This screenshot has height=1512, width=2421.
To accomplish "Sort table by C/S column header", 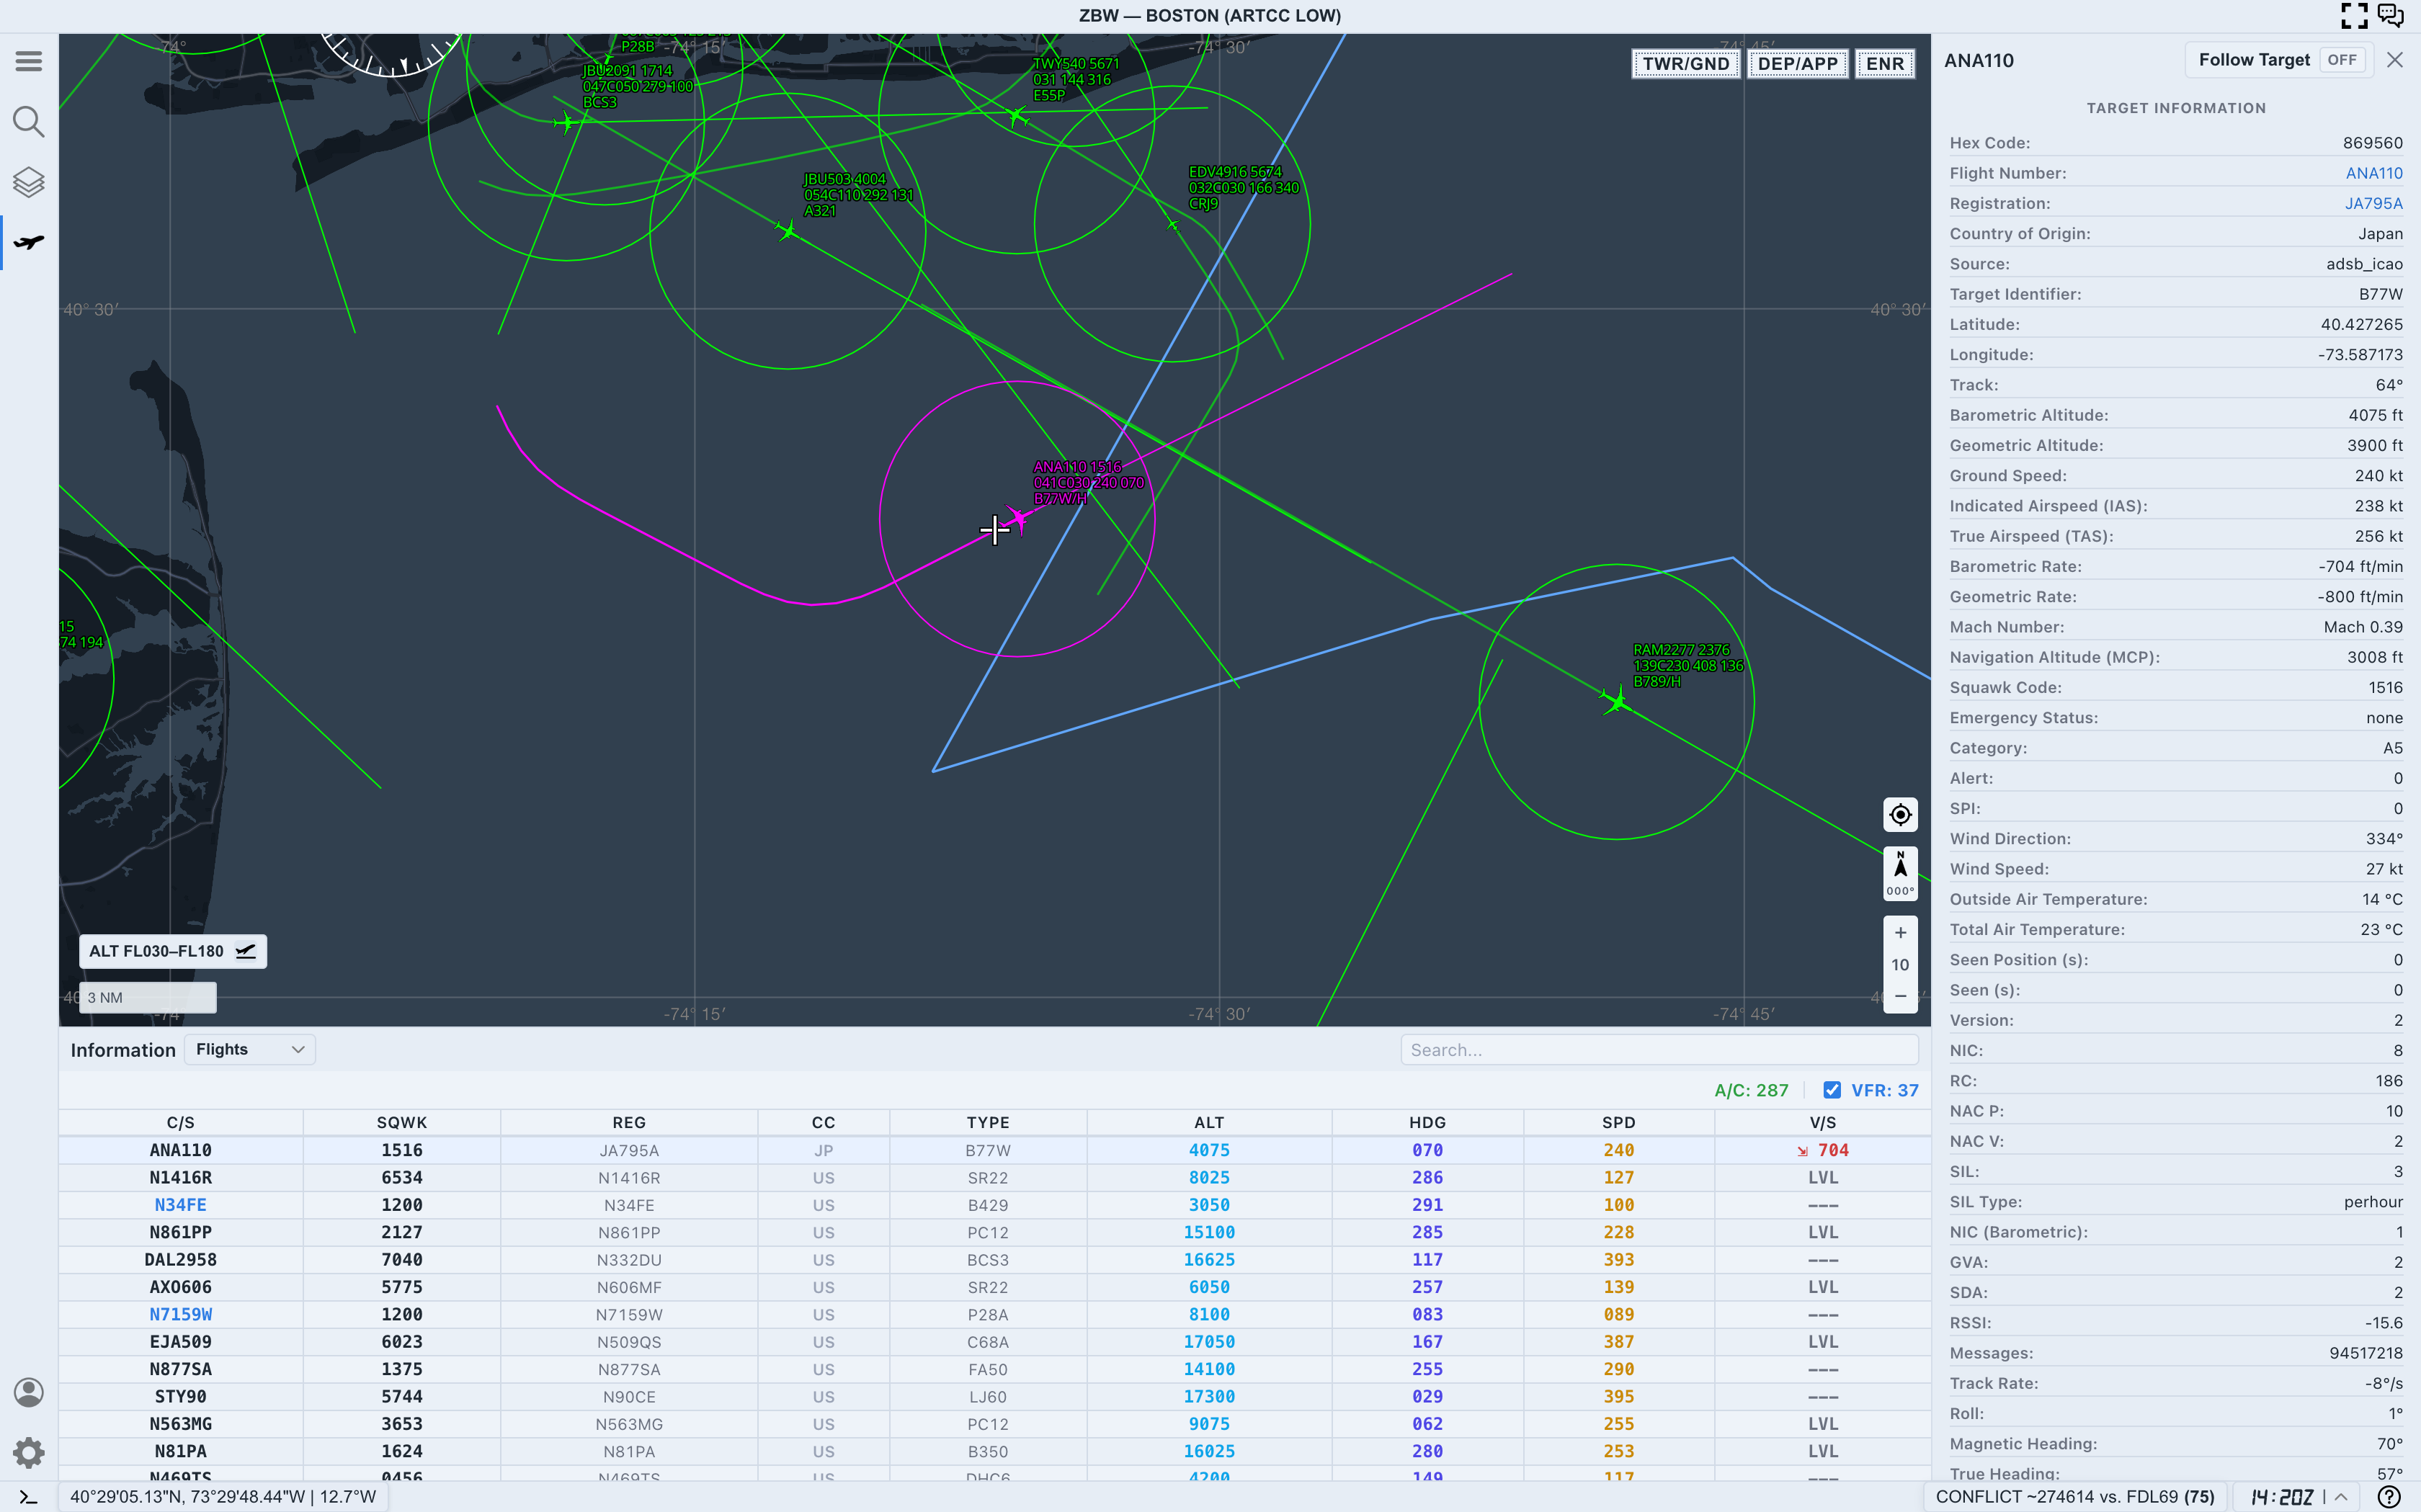I will (x=181, y=1122).
